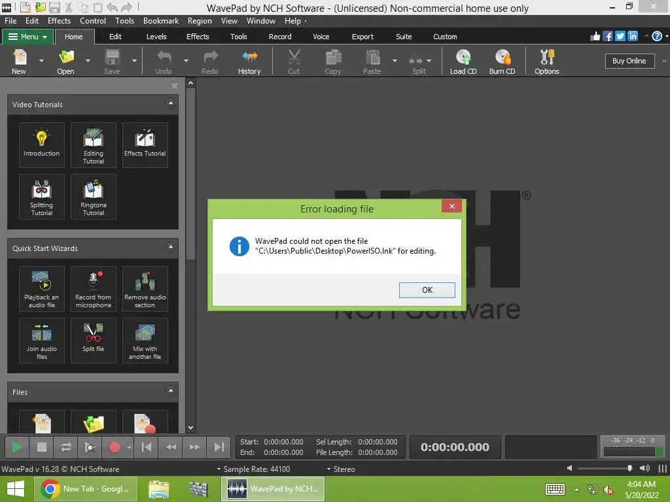Open the Editing Tutorial tile
670x502 pixels.
pos(93,144)
